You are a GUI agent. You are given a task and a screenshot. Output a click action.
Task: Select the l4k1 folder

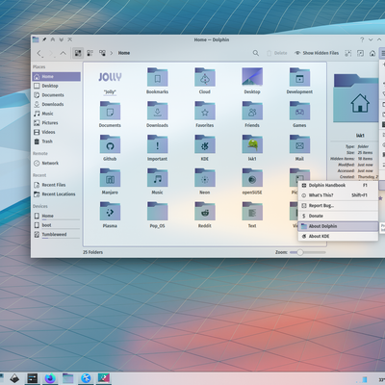point(252,148)
